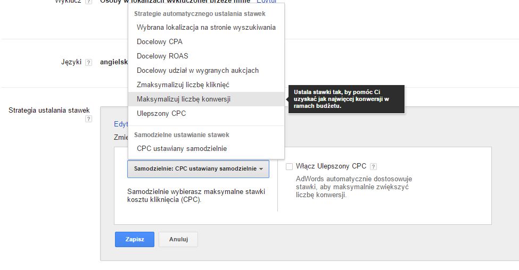The width and height of the screenshot is (519, 270).
Task: Select CPC ustawiany samodzielnie option
Action: pyautogui.click(x=206, y=148)
